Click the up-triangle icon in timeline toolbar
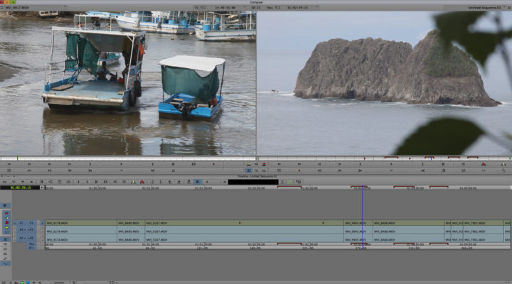 32,182
